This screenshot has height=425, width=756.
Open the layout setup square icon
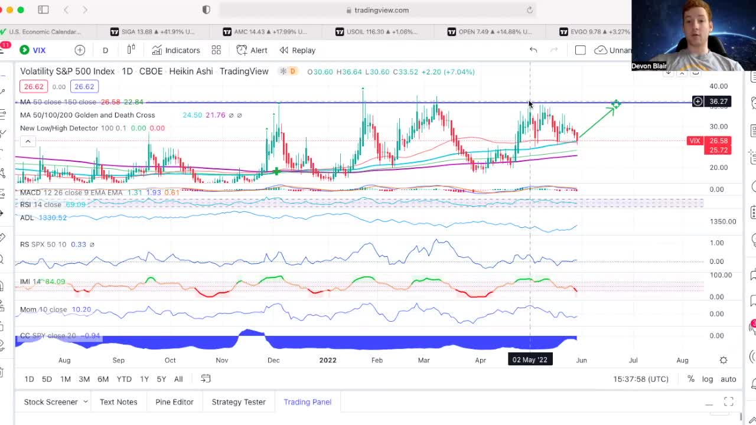click(580, 50)
